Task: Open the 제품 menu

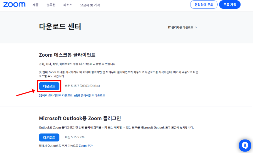Action: 35,5
